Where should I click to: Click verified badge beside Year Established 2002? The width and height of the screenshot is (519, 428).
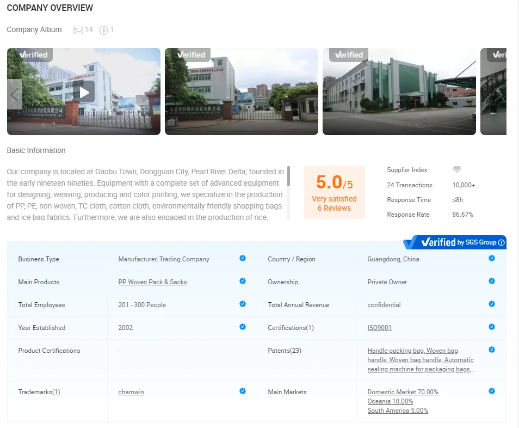coord(243,327)
